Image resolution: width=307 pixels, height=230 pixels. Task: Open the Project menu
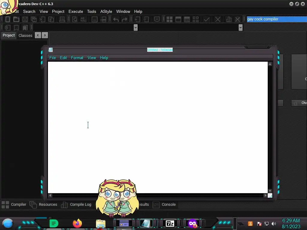[x=58, y=12]
